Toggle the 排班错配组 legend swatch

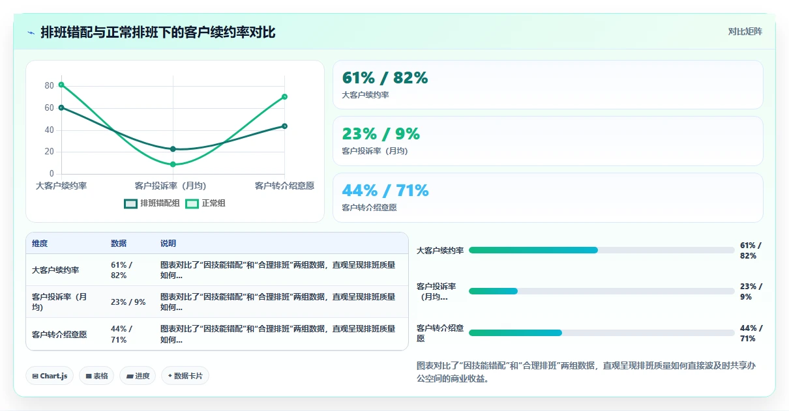coord(131,203)
